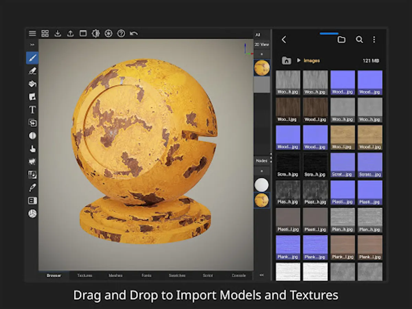Select the white sphere material swatch
The width and height of the screenshot is (412, 309).
click(x=262, y=185)
